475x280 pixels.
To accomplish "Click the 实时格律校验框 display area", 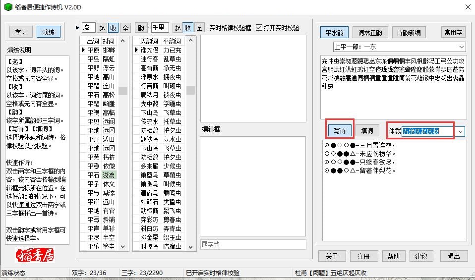I will pos(253,79).
